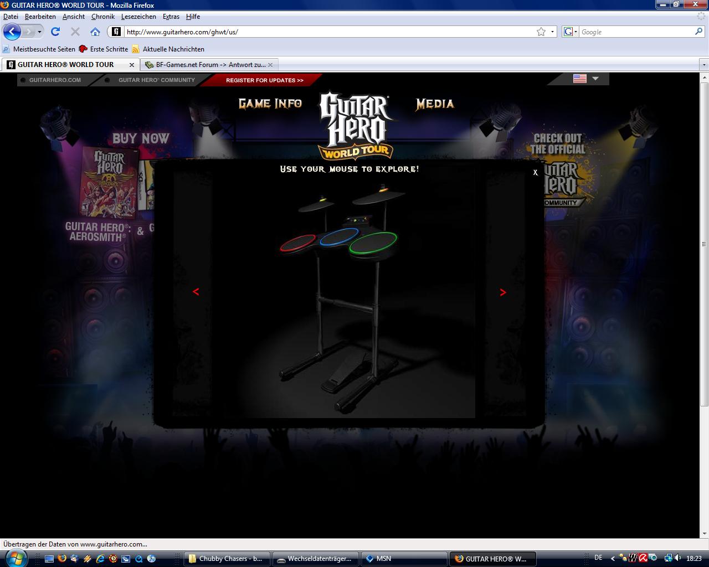709x567 pixels.
Task: Switch to MSN taskbar window
Action: point(404,559)
